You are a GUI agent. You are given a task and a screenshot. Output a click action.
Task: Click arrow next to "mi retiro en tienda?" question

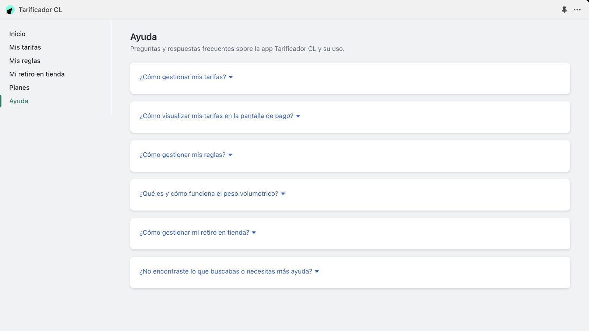coord(254,233)
